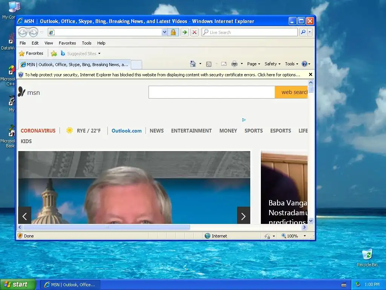Click the vertical scrollbar down arrow

(x=311, y=221)
